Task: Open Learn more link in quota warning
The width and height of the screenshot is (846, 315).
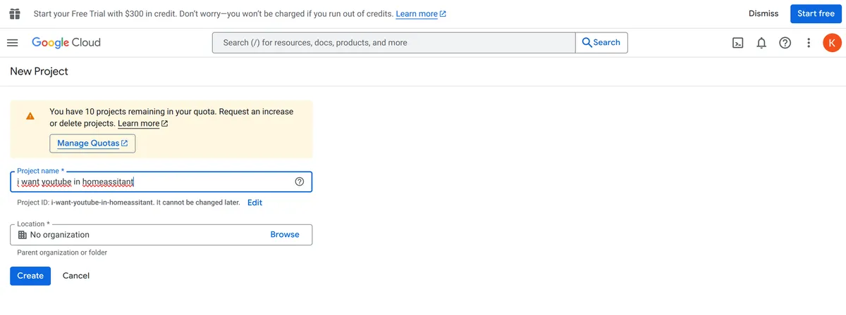Action: 143,124
